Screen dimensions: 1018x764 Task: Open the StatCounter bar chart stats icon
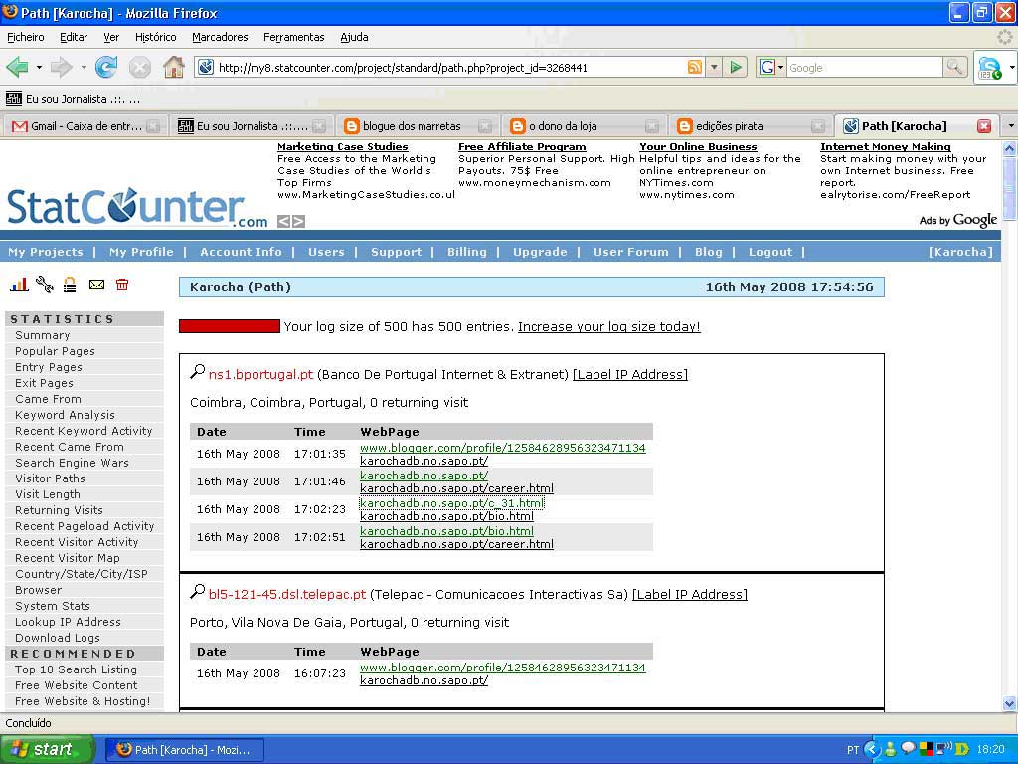[19, 284]
